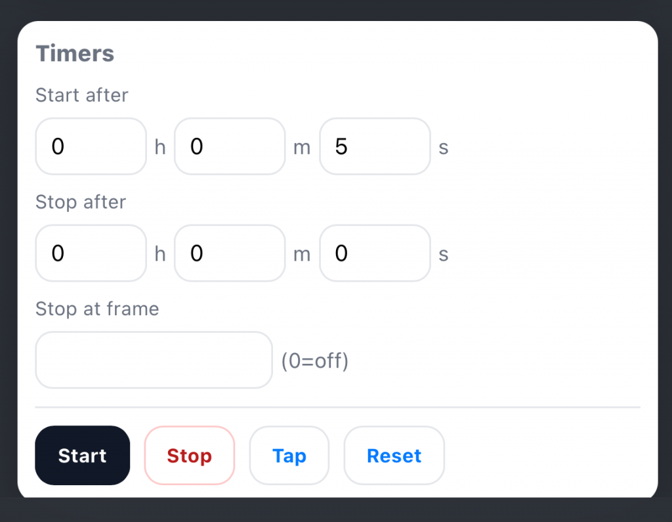Select the Start after minutes field
This screenshot has height=522, width=672.
tap(230, 146)
